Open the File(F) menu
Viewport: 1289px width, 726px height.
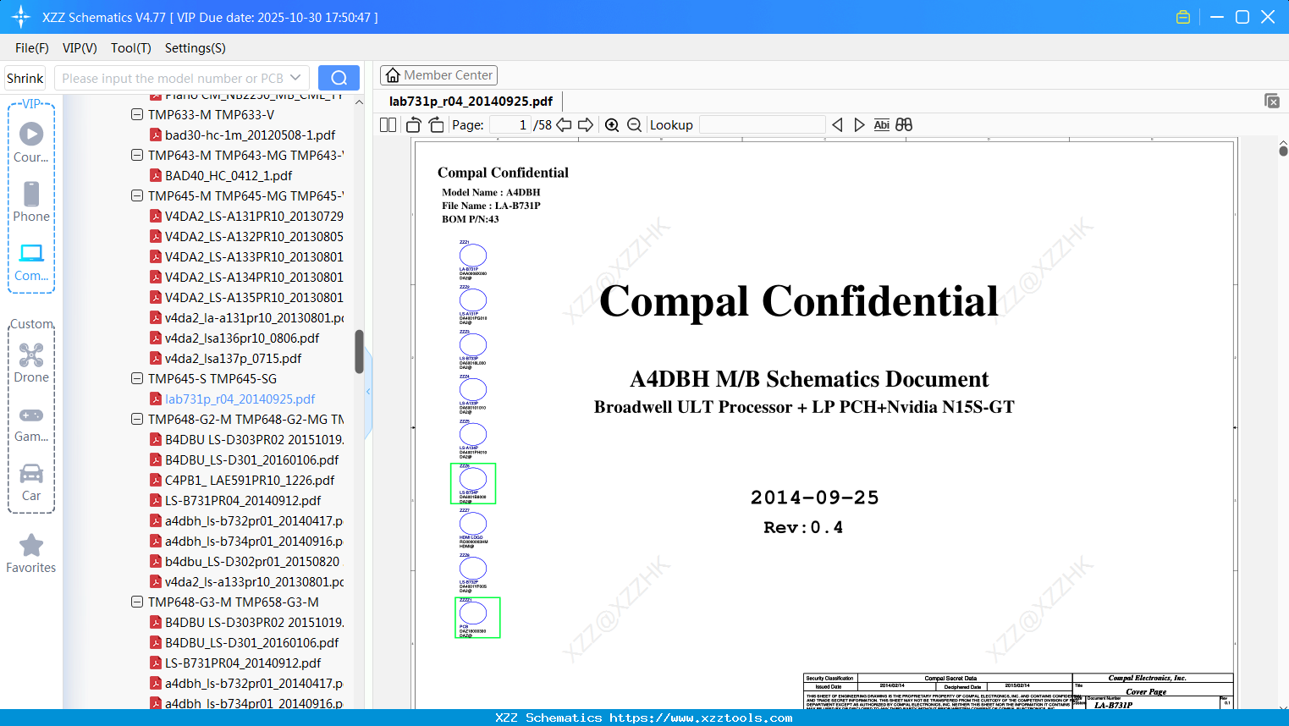(x=32, y=48)
